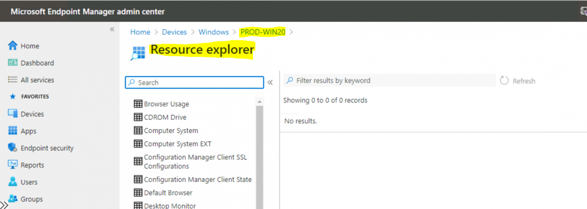
Task: Go to Devices in the sidebar
Action: pyautogui.click(x=32, y=114)
